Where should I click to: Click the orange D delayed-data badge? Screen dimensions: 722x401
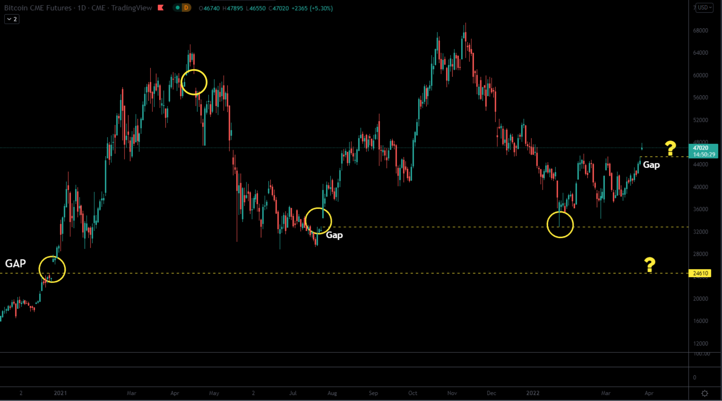coord(186,8)
